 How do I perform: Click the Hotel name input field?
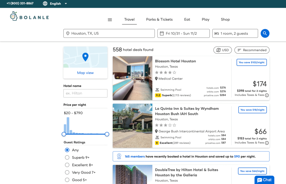tap(85, 93)
